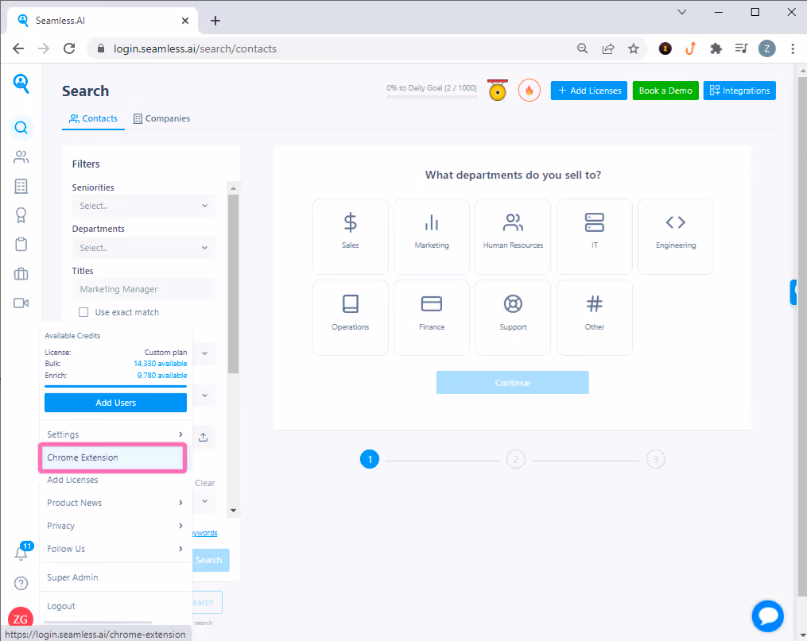Screen dimensions: 807x641
Task: Click the flame streak icon
Action: (529, 91)
